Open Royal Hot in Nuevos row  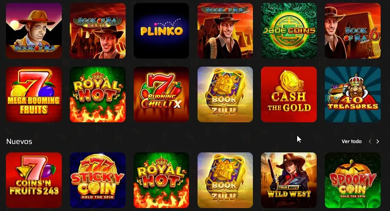pos(161,180)
